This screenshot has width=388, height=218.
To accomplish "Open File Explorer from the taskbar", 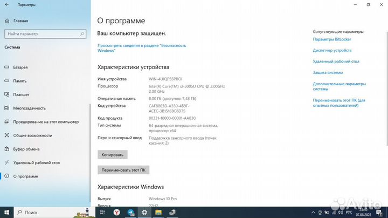I will click(158, 212).
